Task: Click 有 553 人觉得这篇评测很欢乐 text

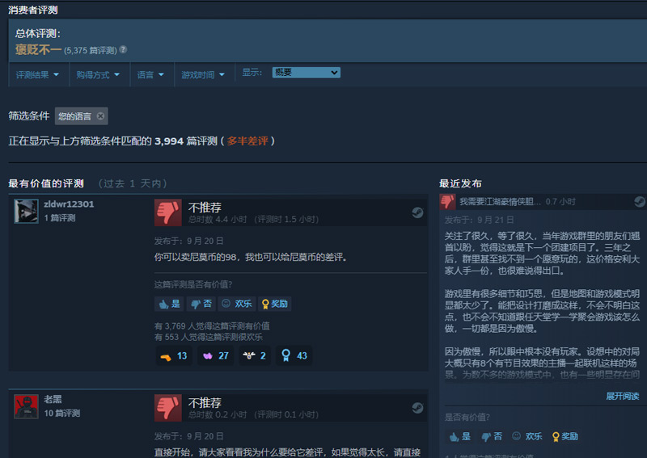Action: pos(209,337)
